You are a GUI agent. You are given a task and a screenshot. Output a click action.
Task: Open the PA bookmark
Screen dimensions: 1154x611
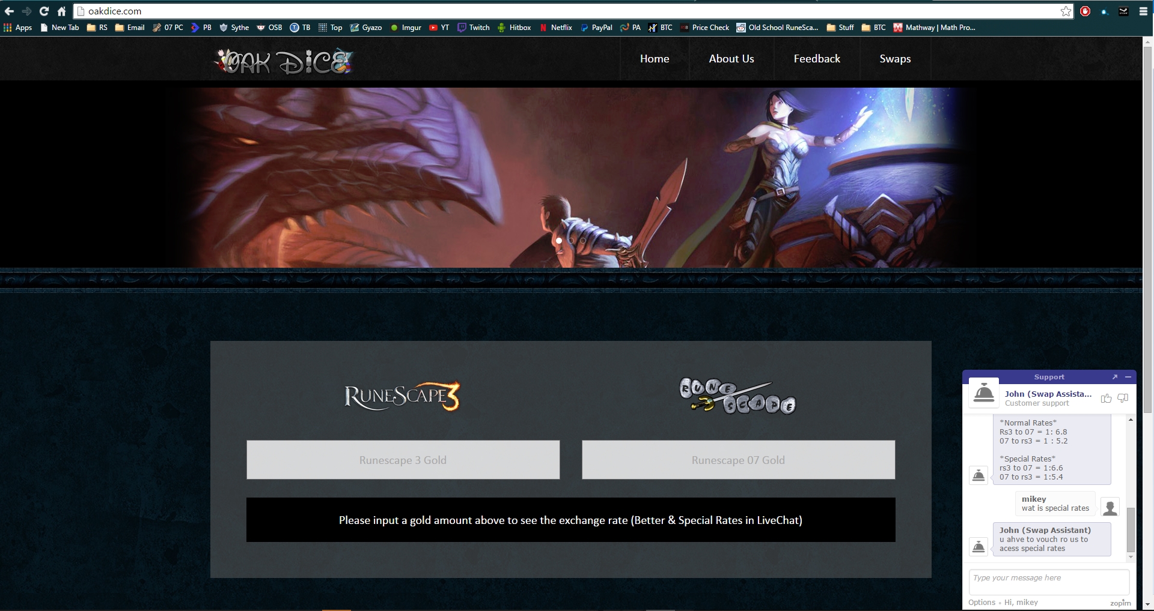(630, 28)
